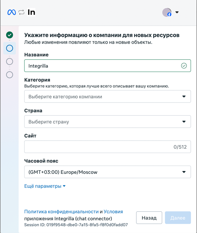197x233 pixels.
Task: Open the Europe/Moscow time zone dropdown
Action: coord(108,172)
